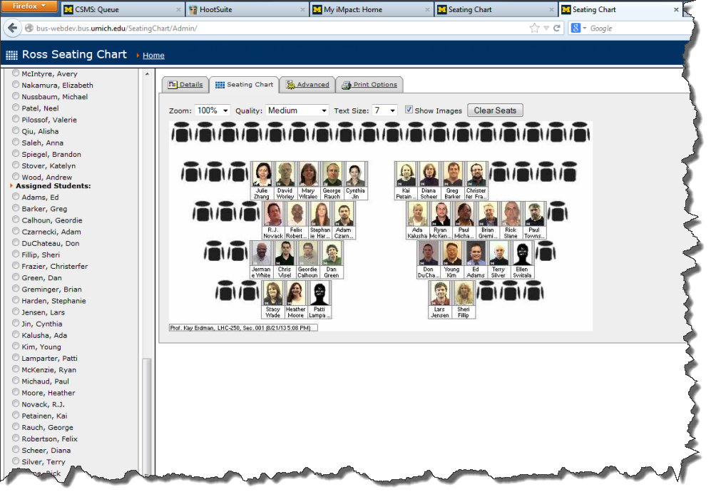The image size is (711, 492).
Task: Click the gear icon on the Advanced tab
Action: (x=291, y=83)
